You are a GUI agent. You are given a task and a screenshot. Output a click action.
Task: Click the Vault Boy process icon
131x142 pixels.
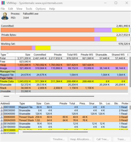[x=5, y=16]
